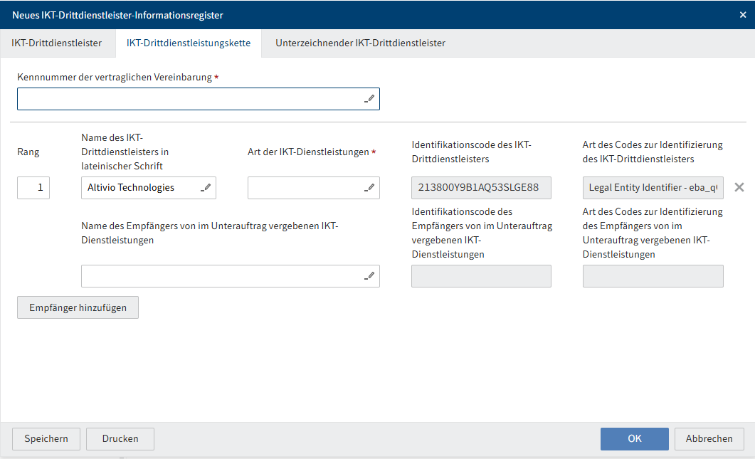This screenshot has width=755, height=459.
Task: Confirm the dialog with OK
Action: 634,438
